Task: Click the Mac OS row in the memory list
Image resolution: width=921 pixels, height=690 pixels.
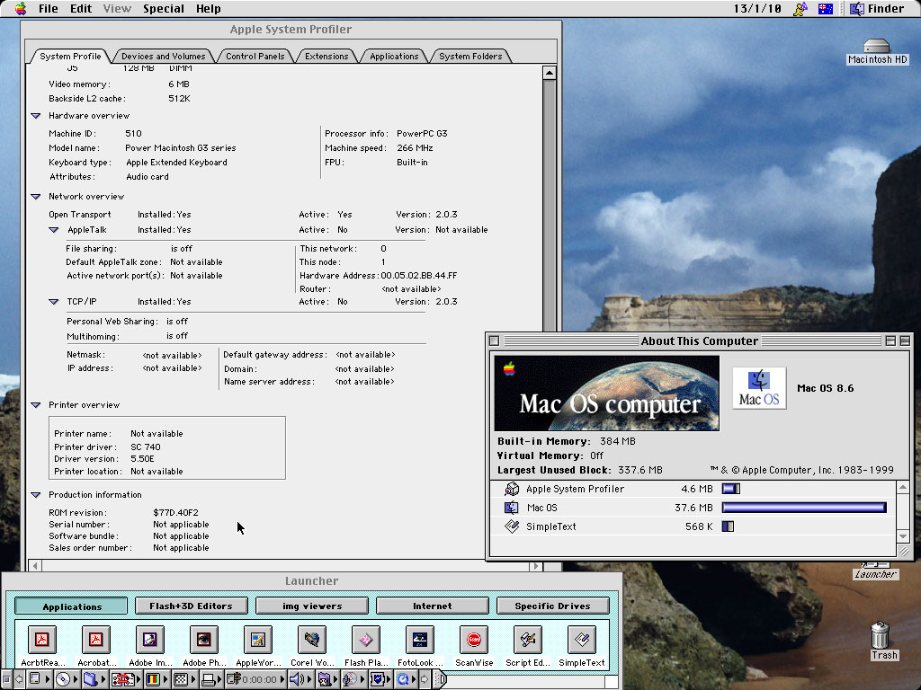Action: click(695, 508)
